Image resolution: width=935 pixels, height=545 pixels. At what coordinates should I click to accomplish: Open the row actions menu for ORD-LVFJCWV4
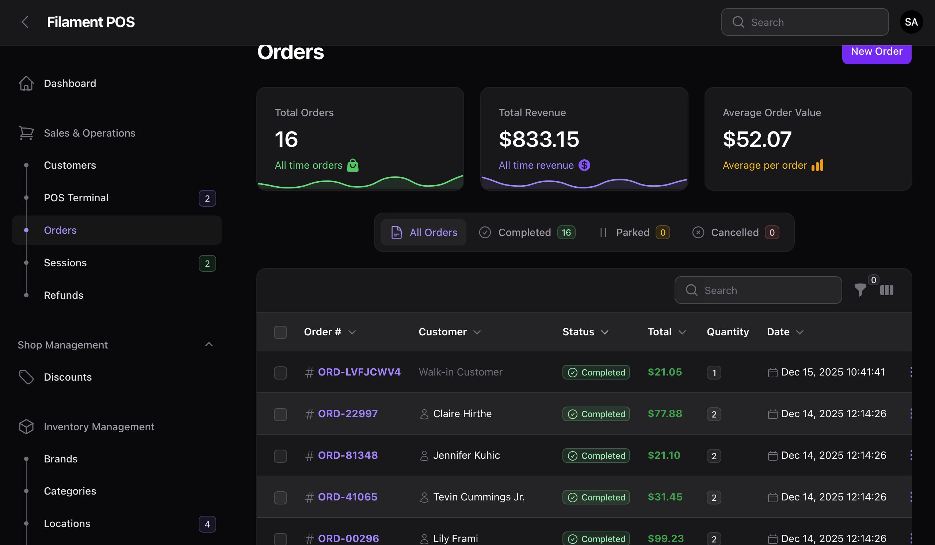(911, 372)
